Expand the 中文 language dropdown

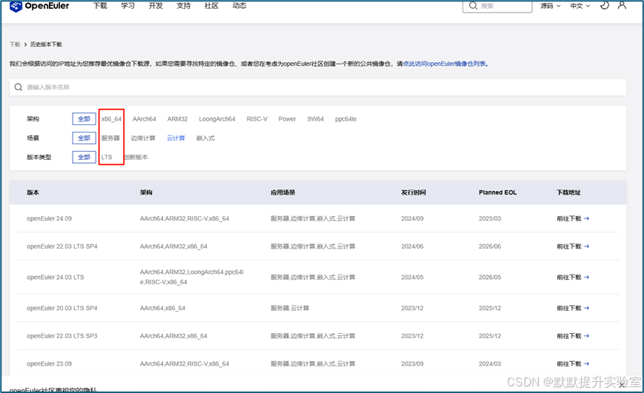(580, 6)
